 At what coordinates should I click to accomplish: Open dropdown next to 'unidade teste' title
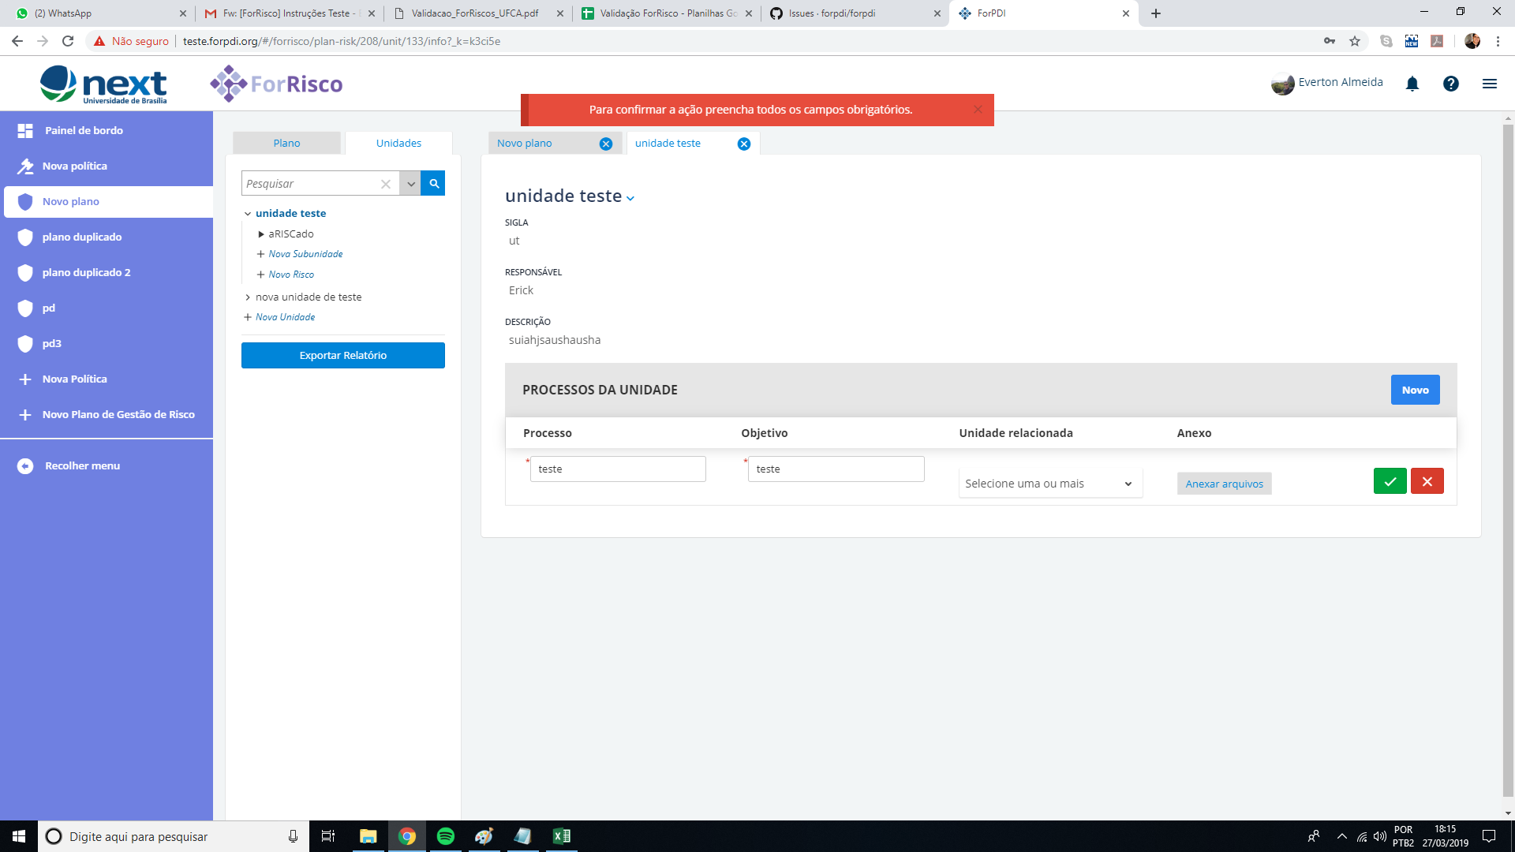coord(630,199)
